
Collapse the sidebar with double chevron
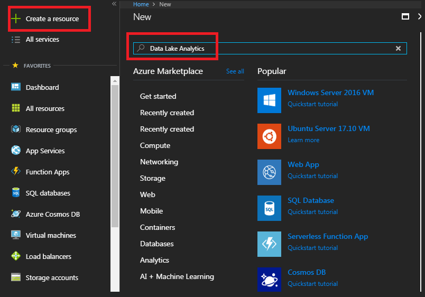point(114,4)
